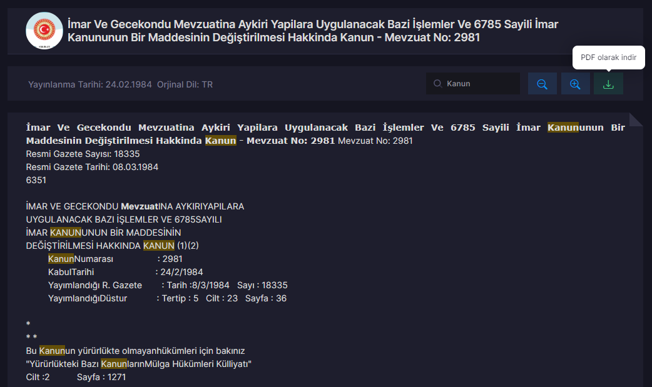Click the 'Yayınlanma Tarihi: 24.02.1984' text

(90, 84)
